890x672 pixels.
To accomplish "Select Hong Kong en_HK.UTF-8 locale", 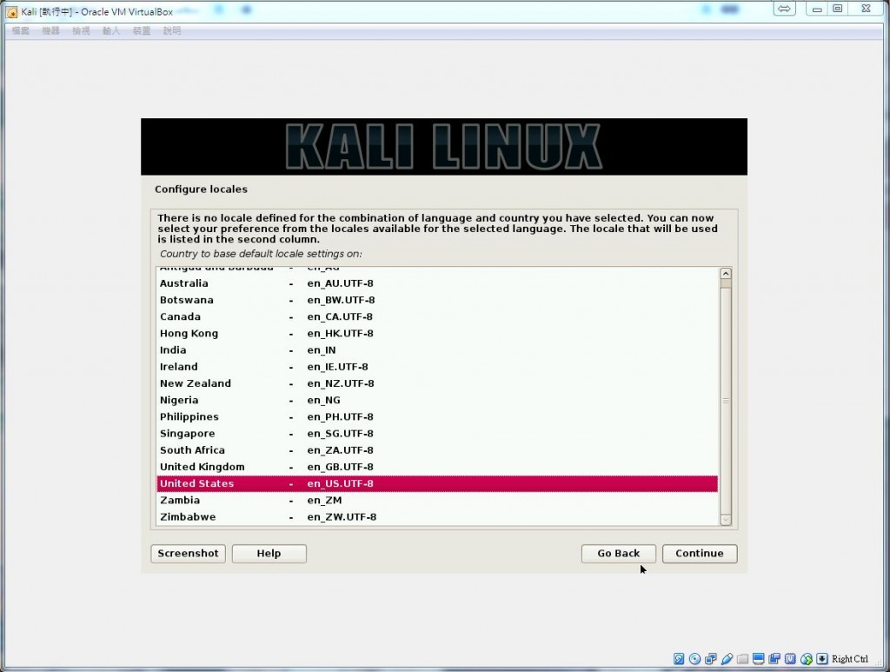I will pos(437,333).
